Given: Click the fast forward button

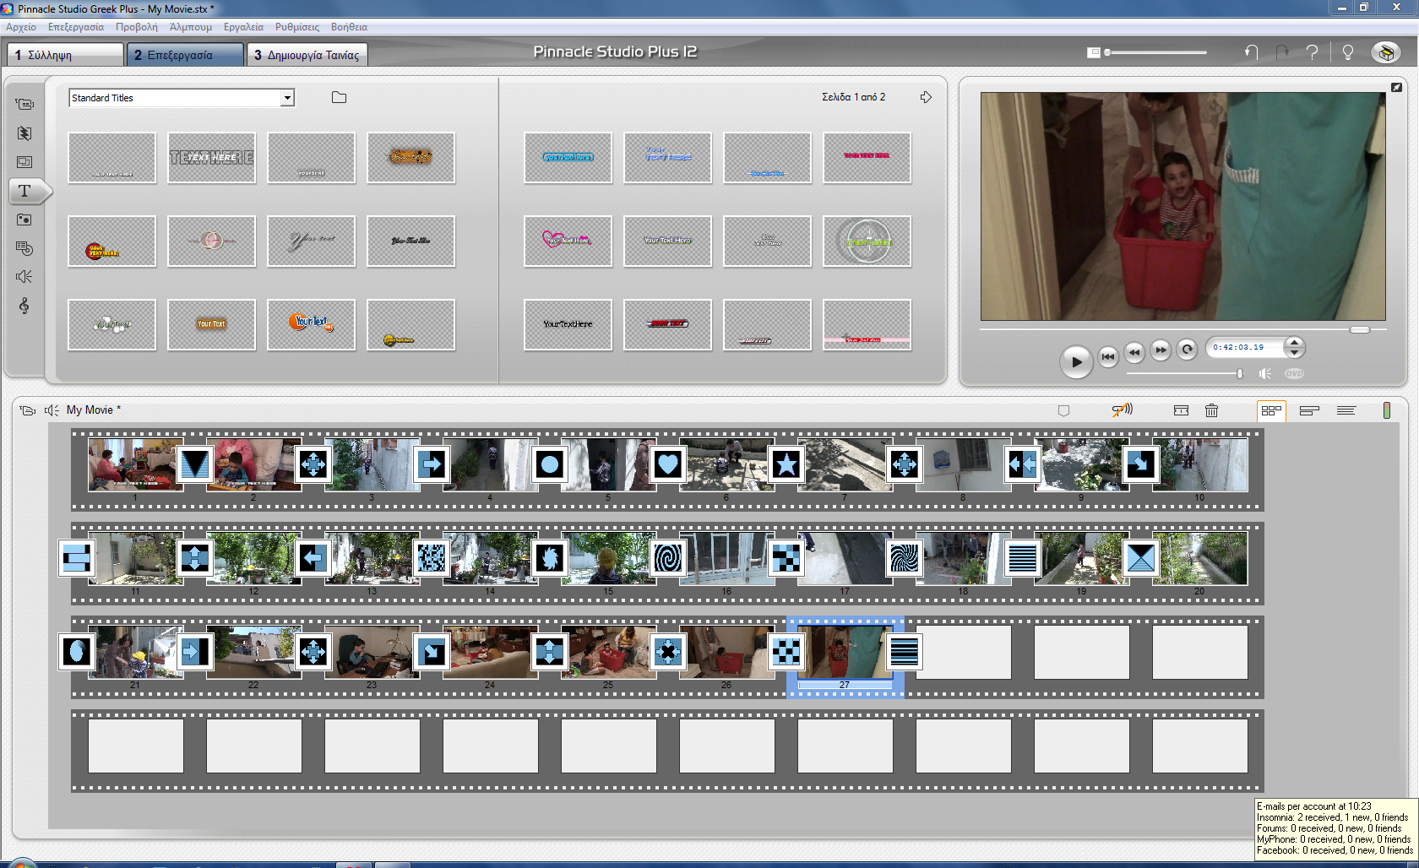Looking at the screenshot, I should (1161, 350).
